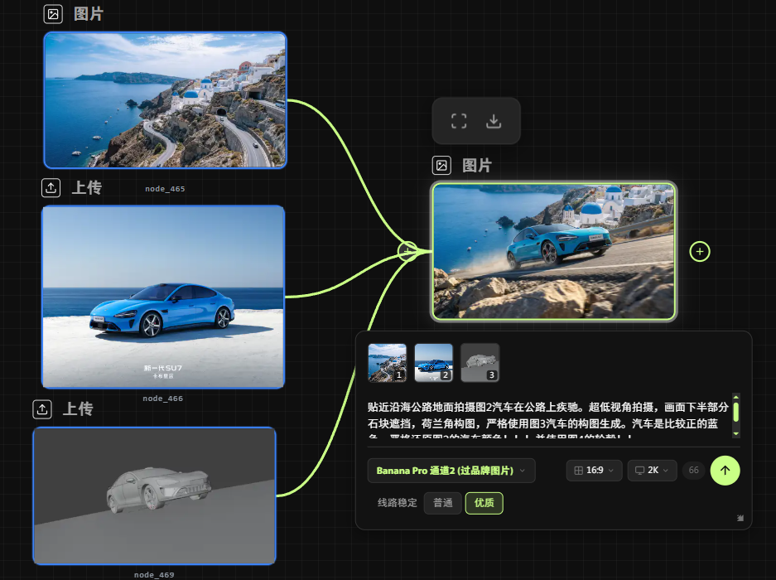This screenshot has width=776, height=580.
Task: Select reference thumbnail 2 with the blue car
Action: tap(433, 362)
